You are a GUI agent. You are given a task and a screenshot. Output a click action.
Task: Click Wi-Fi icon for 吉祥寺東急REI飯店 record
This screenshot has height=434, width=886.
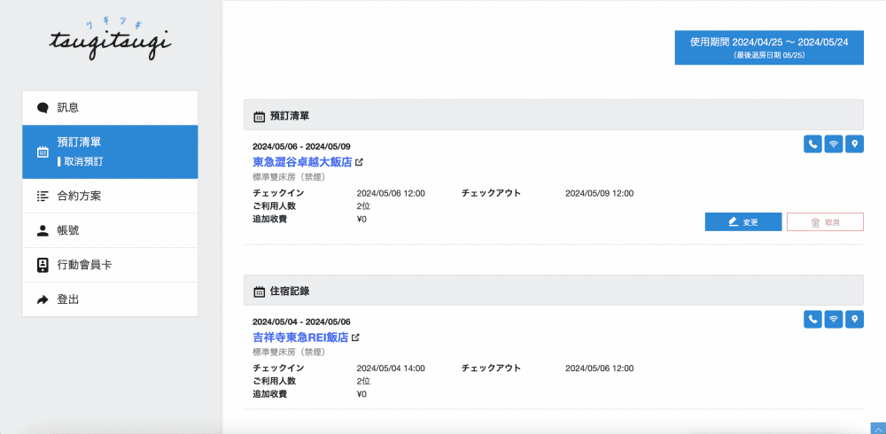point(834,319)
